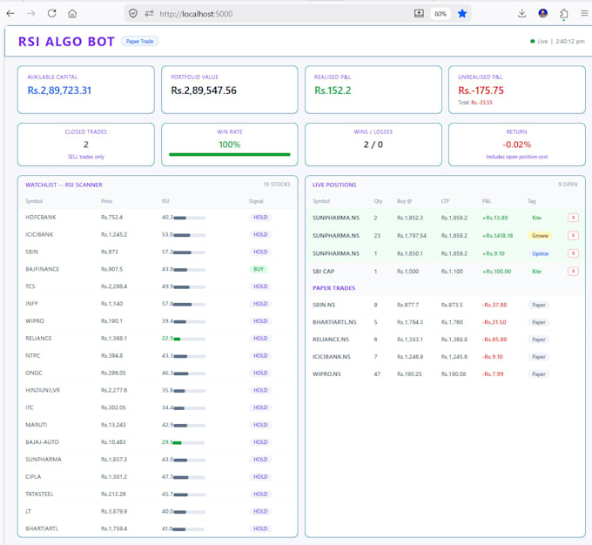Click the BUY signal for BAJFINANCE

[259, 269]
